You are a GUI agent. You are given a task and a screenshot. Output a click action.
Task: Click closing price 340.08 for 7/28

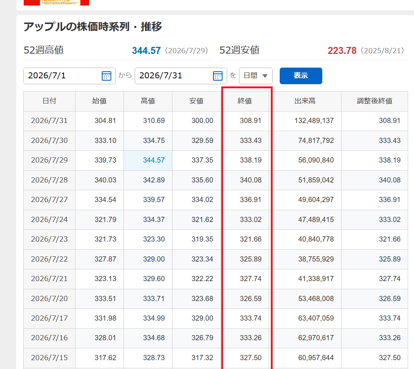click(x=250, y=180)
